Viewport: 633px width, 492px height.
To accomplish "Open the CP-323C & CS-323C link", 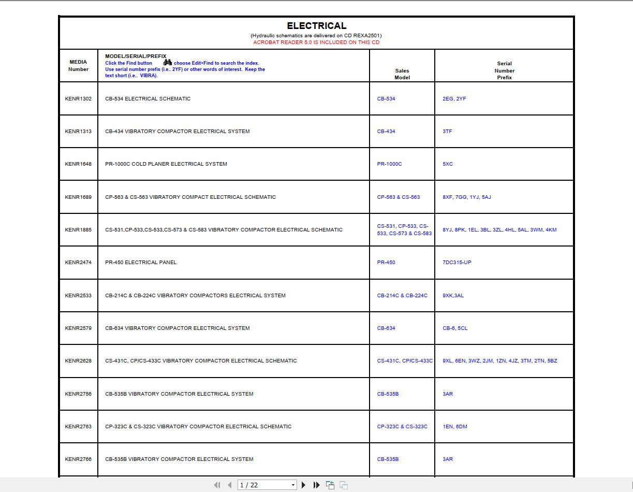I will pos(403,426).
